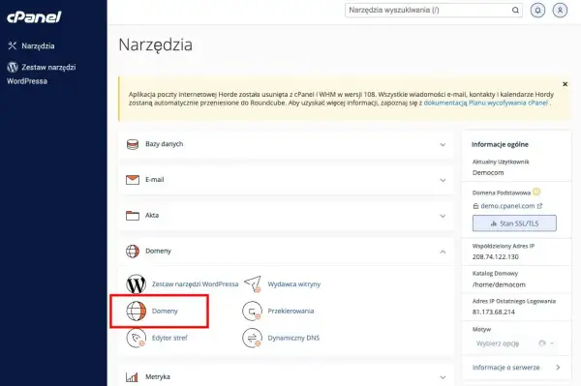Screen dimensions: 581x386
Task: Click the E-mail envelope icon
Action: pyautogui.click(x=133, y=180)
